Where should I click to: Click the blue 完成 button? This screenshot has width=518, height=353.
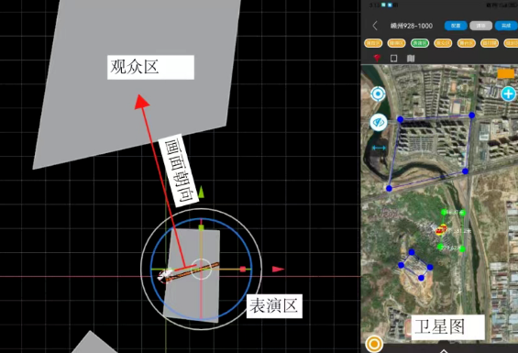point(506,26)
